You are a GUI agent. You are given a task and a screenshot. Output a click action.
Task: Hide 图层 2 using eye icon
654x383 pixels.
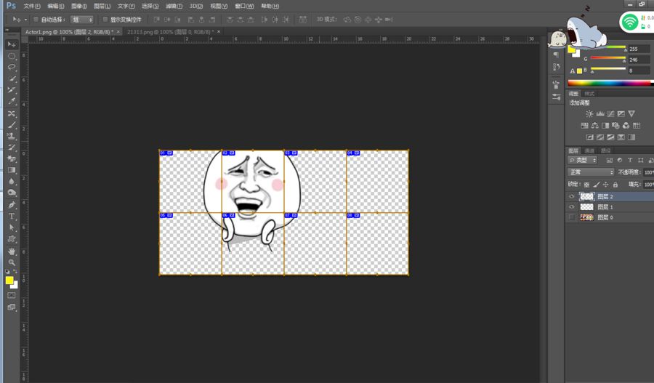point(572,196)
